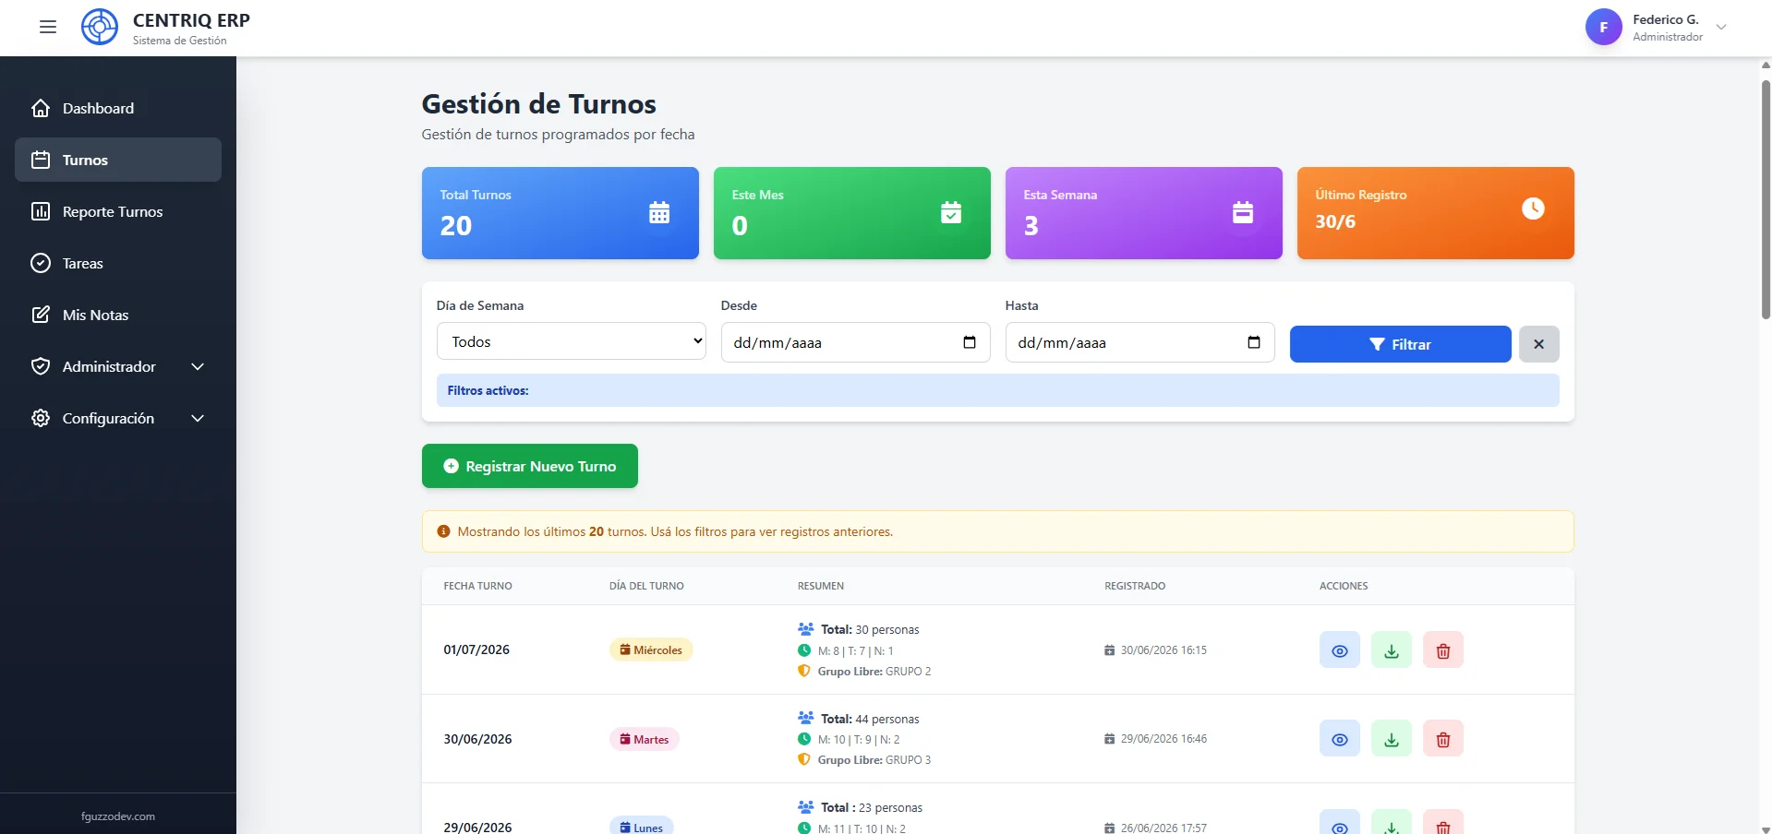1772x834 pixels.
Task: Click the Dashboard house icon
Action: [41, 108]
